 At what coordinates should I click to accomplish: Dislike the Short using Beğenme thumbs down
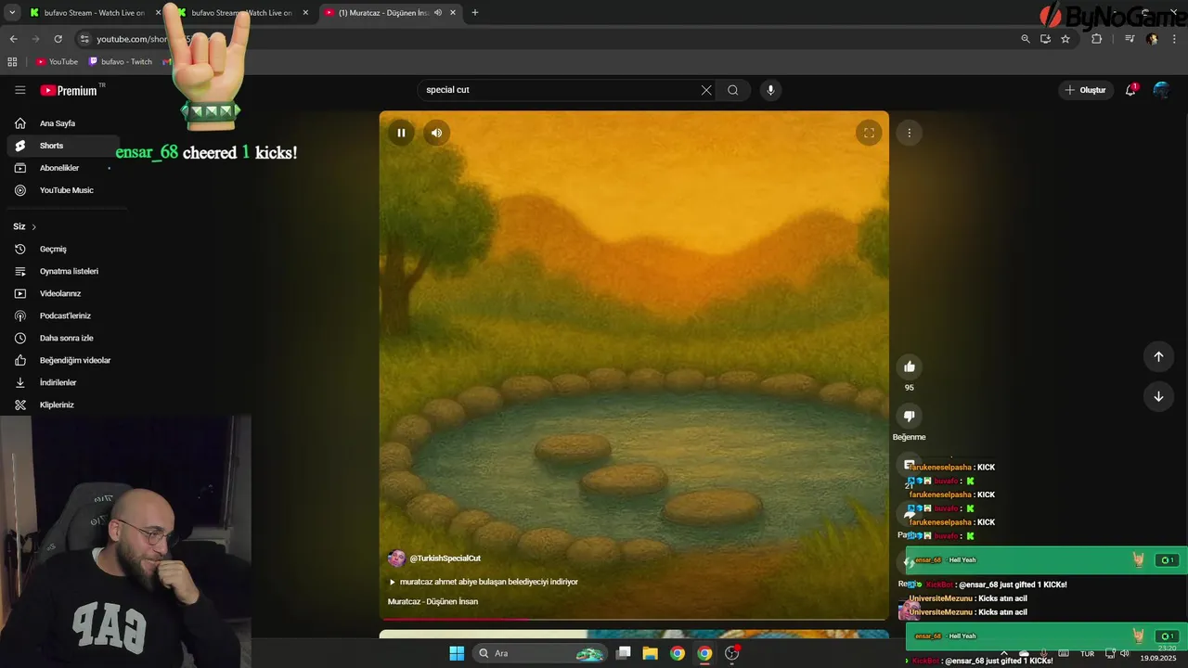[x=910, y=416]
